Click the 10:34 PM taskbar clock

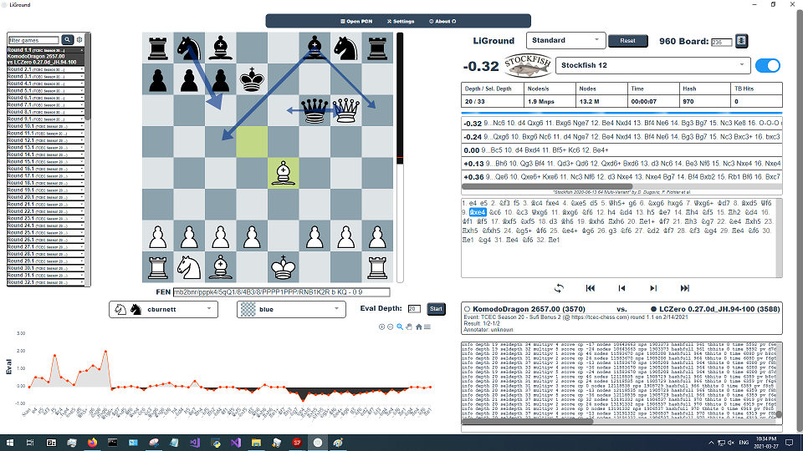(x=765, y=443)
